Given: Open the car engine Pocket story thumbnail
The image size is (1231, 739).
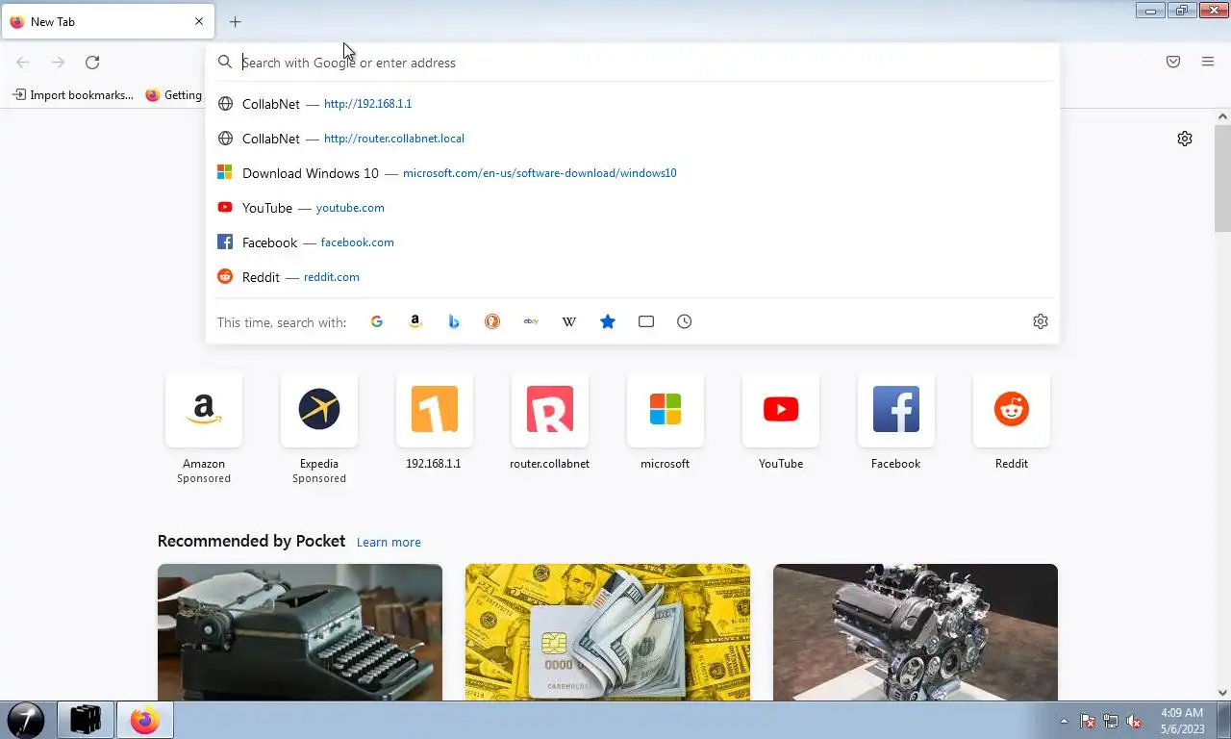Looking at the screenshot, I should 916,632.
